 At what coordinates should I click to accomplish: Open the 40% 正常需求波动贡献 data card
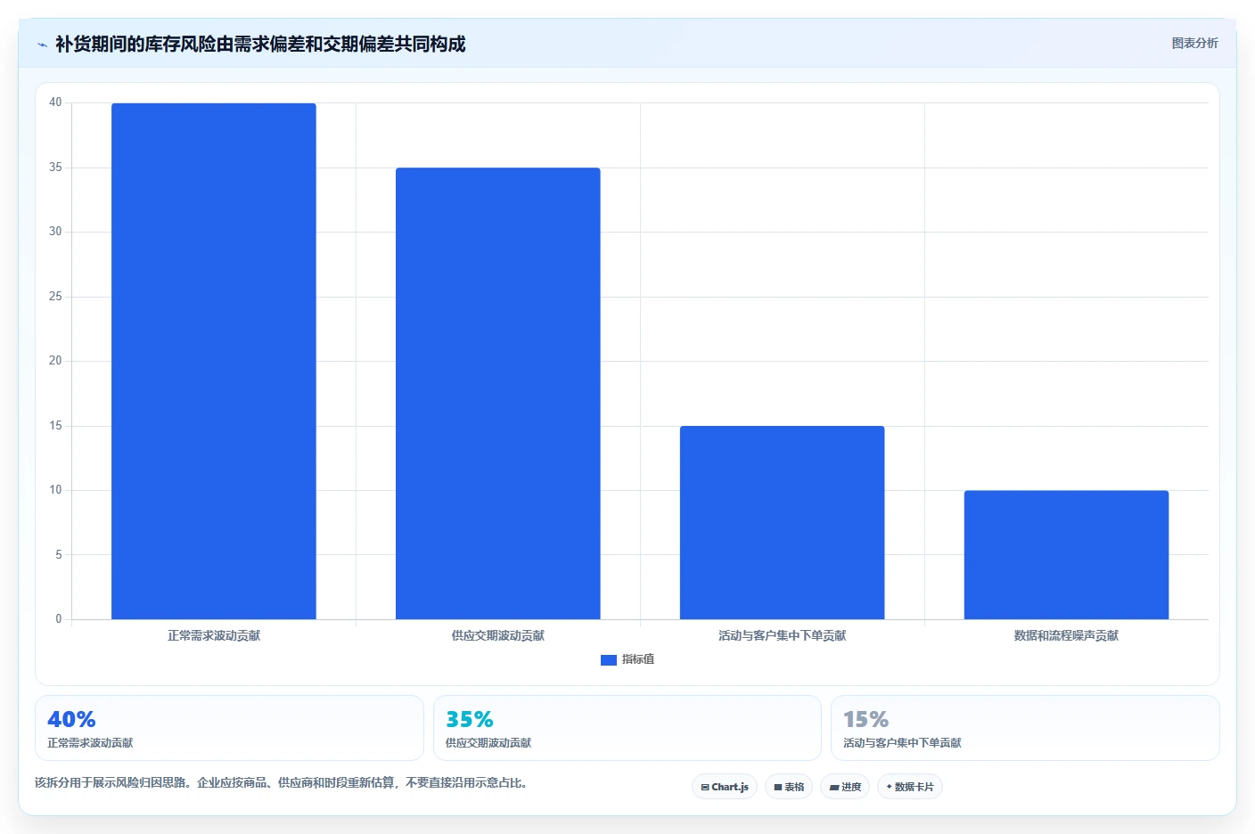tap(229, 728)
